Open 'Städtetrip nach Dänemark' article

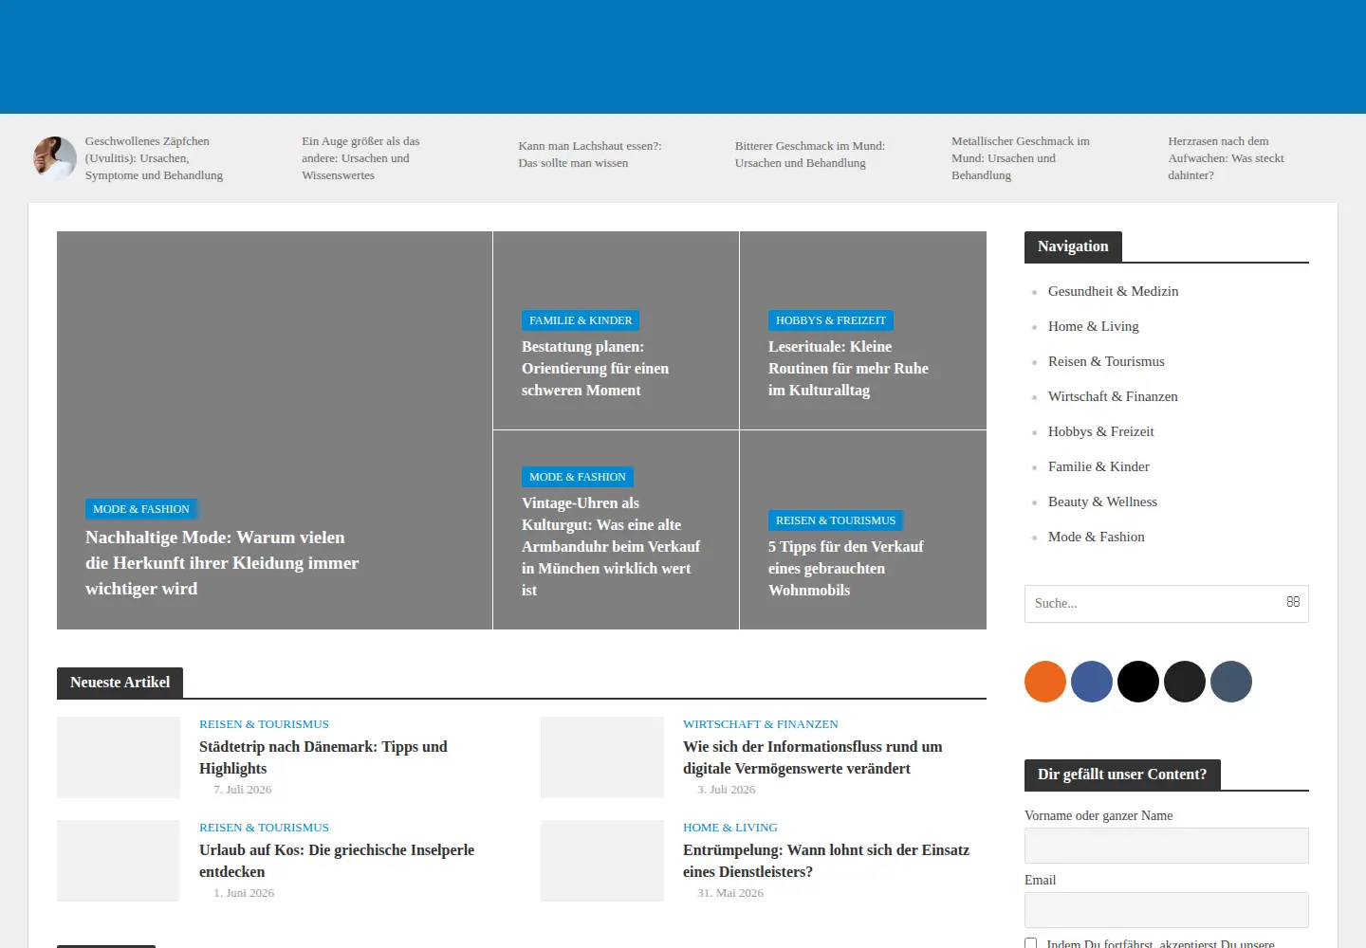(323, 757)
